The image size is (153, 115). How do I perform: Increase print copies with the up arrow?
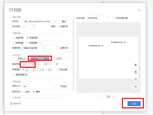[x=34, y=25]
